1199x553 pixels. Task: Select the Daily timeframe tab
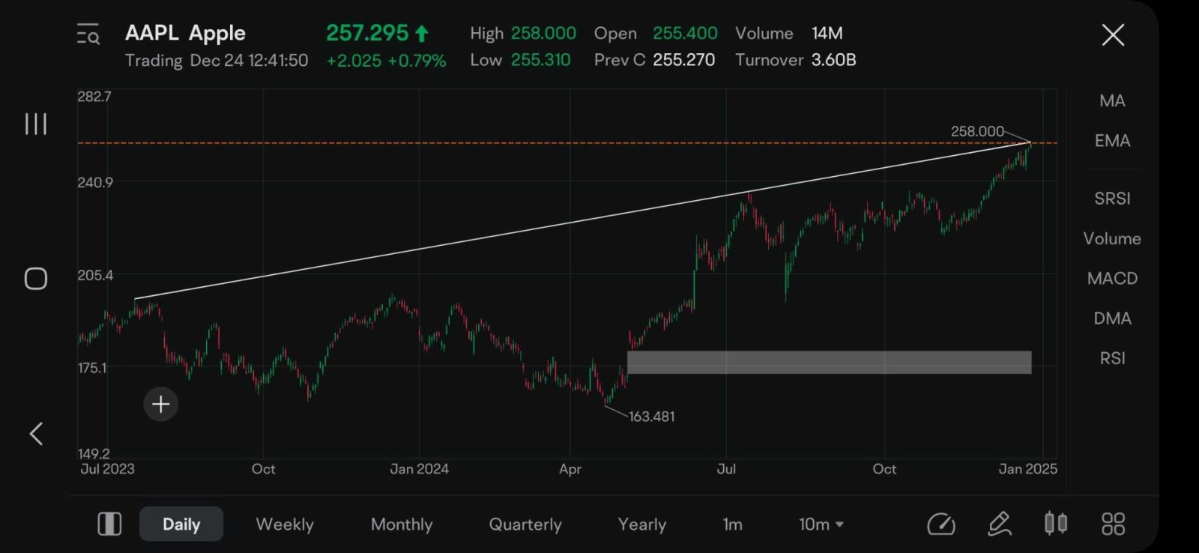point(181,524)
